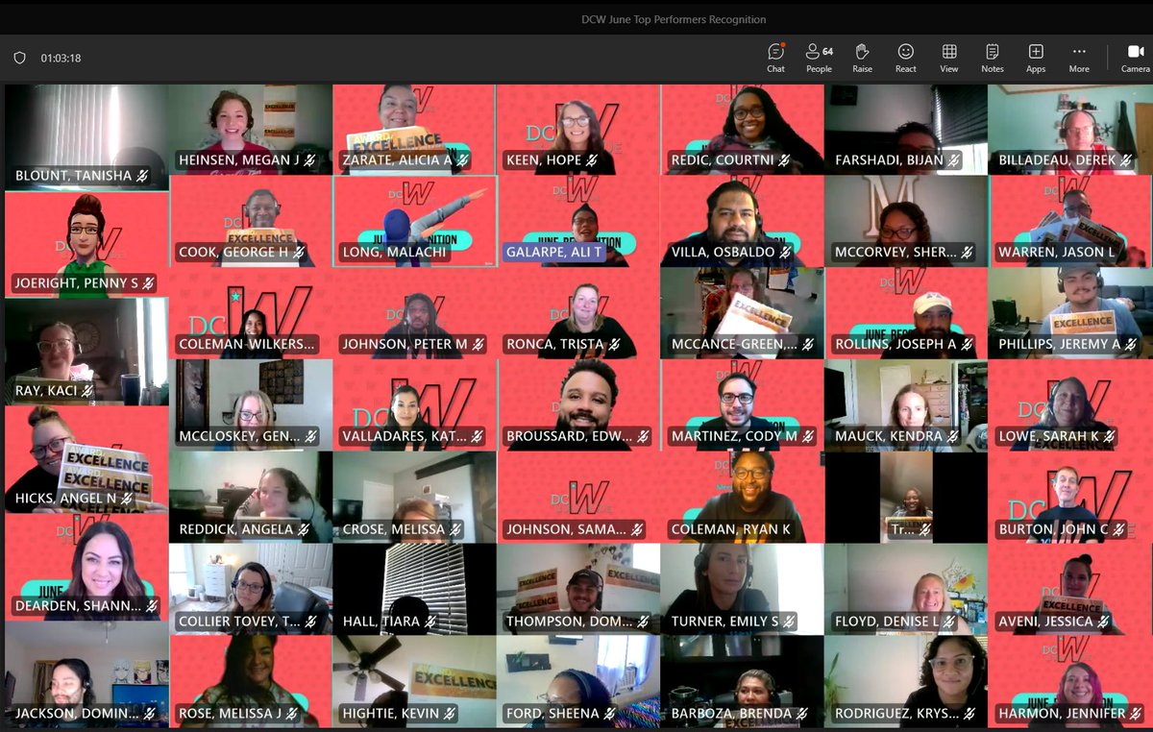
Task: Toggle the Camera on or off
Action: pyautogui.click(x=1135, y=58)
